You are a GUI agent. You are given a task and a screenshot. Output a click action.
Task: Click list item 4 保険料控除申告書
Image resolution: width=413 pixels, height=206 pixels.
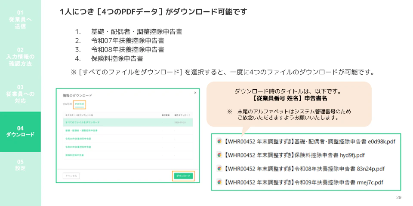click(117, 59)
